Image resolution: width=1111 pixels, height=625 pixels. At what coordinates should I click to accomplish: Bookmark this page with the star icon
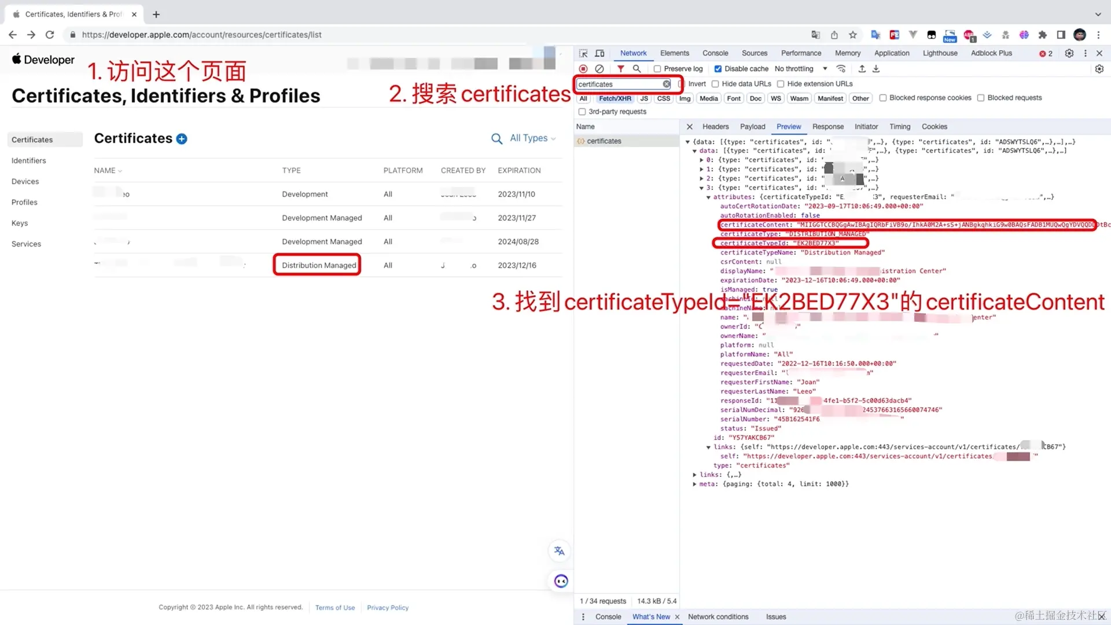(x=853, y=35)
